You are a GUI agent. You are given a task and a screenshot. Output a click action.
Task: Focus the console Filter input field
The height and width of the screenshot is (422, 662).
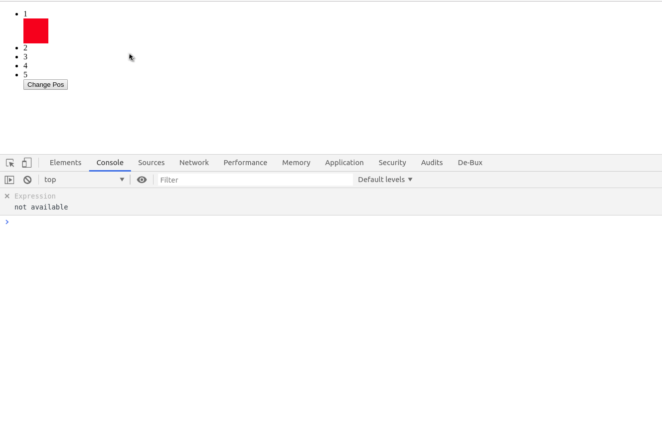[255, 180]
